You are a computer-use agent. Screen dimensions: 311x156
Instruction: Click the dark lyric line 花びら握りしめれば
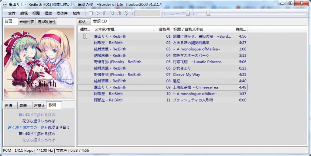39,121
